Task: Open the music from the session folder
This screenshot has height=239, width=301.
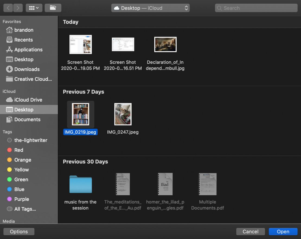Action: (81, 184)
